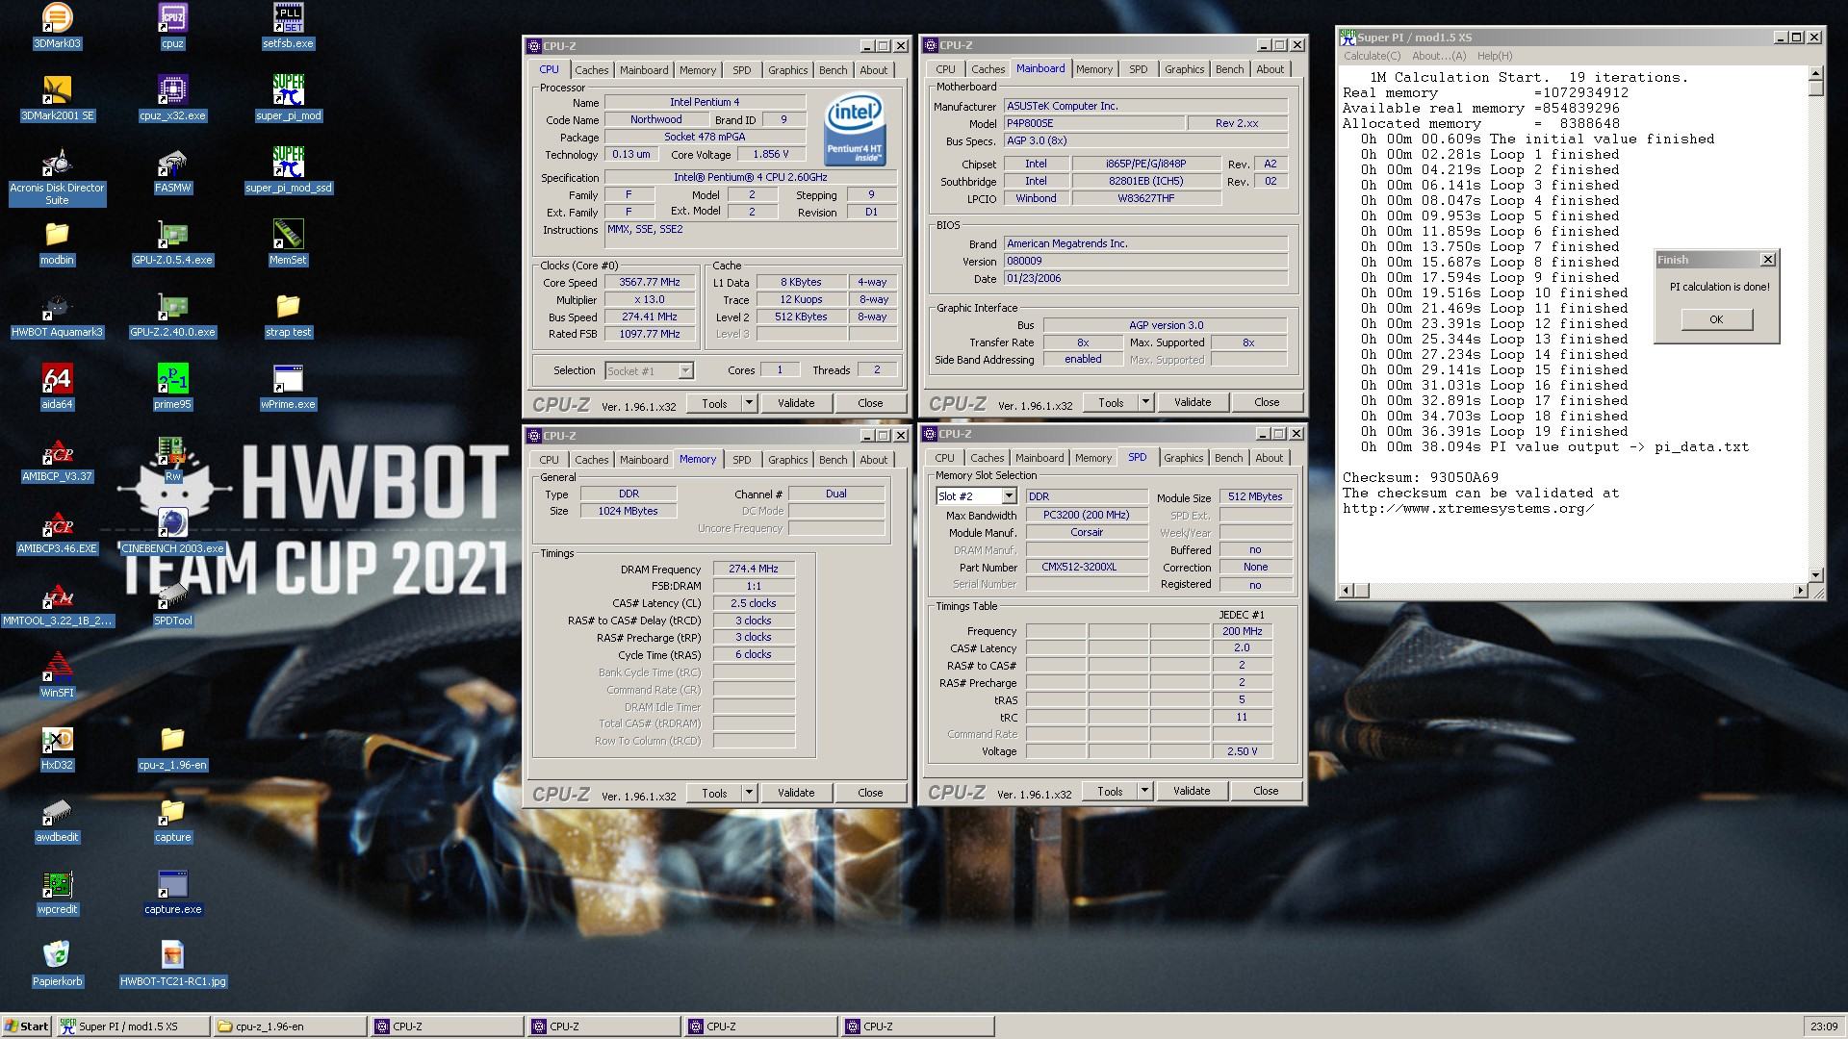This screenshot has width=1848, height=1039.
Task: Click Validate in the SPD window
Action: pyautogui.click(x=1192, y=791)
